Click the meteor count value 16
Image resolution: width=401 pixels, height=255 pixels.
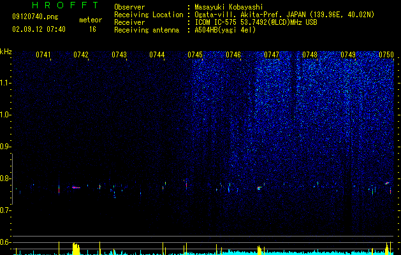[x=92, y=29]
